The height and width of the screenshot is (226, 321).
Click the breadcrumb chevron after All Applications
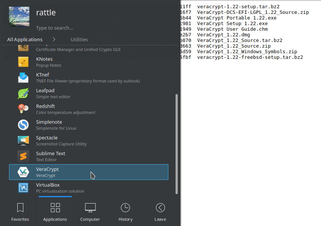pyautogui.click(x=54, y=39)
